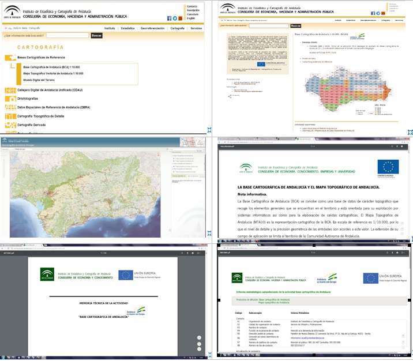Click print icon in Memoria Técnica PDF toolbar
The width and height of the screenshot is (413, 361).
193,253
